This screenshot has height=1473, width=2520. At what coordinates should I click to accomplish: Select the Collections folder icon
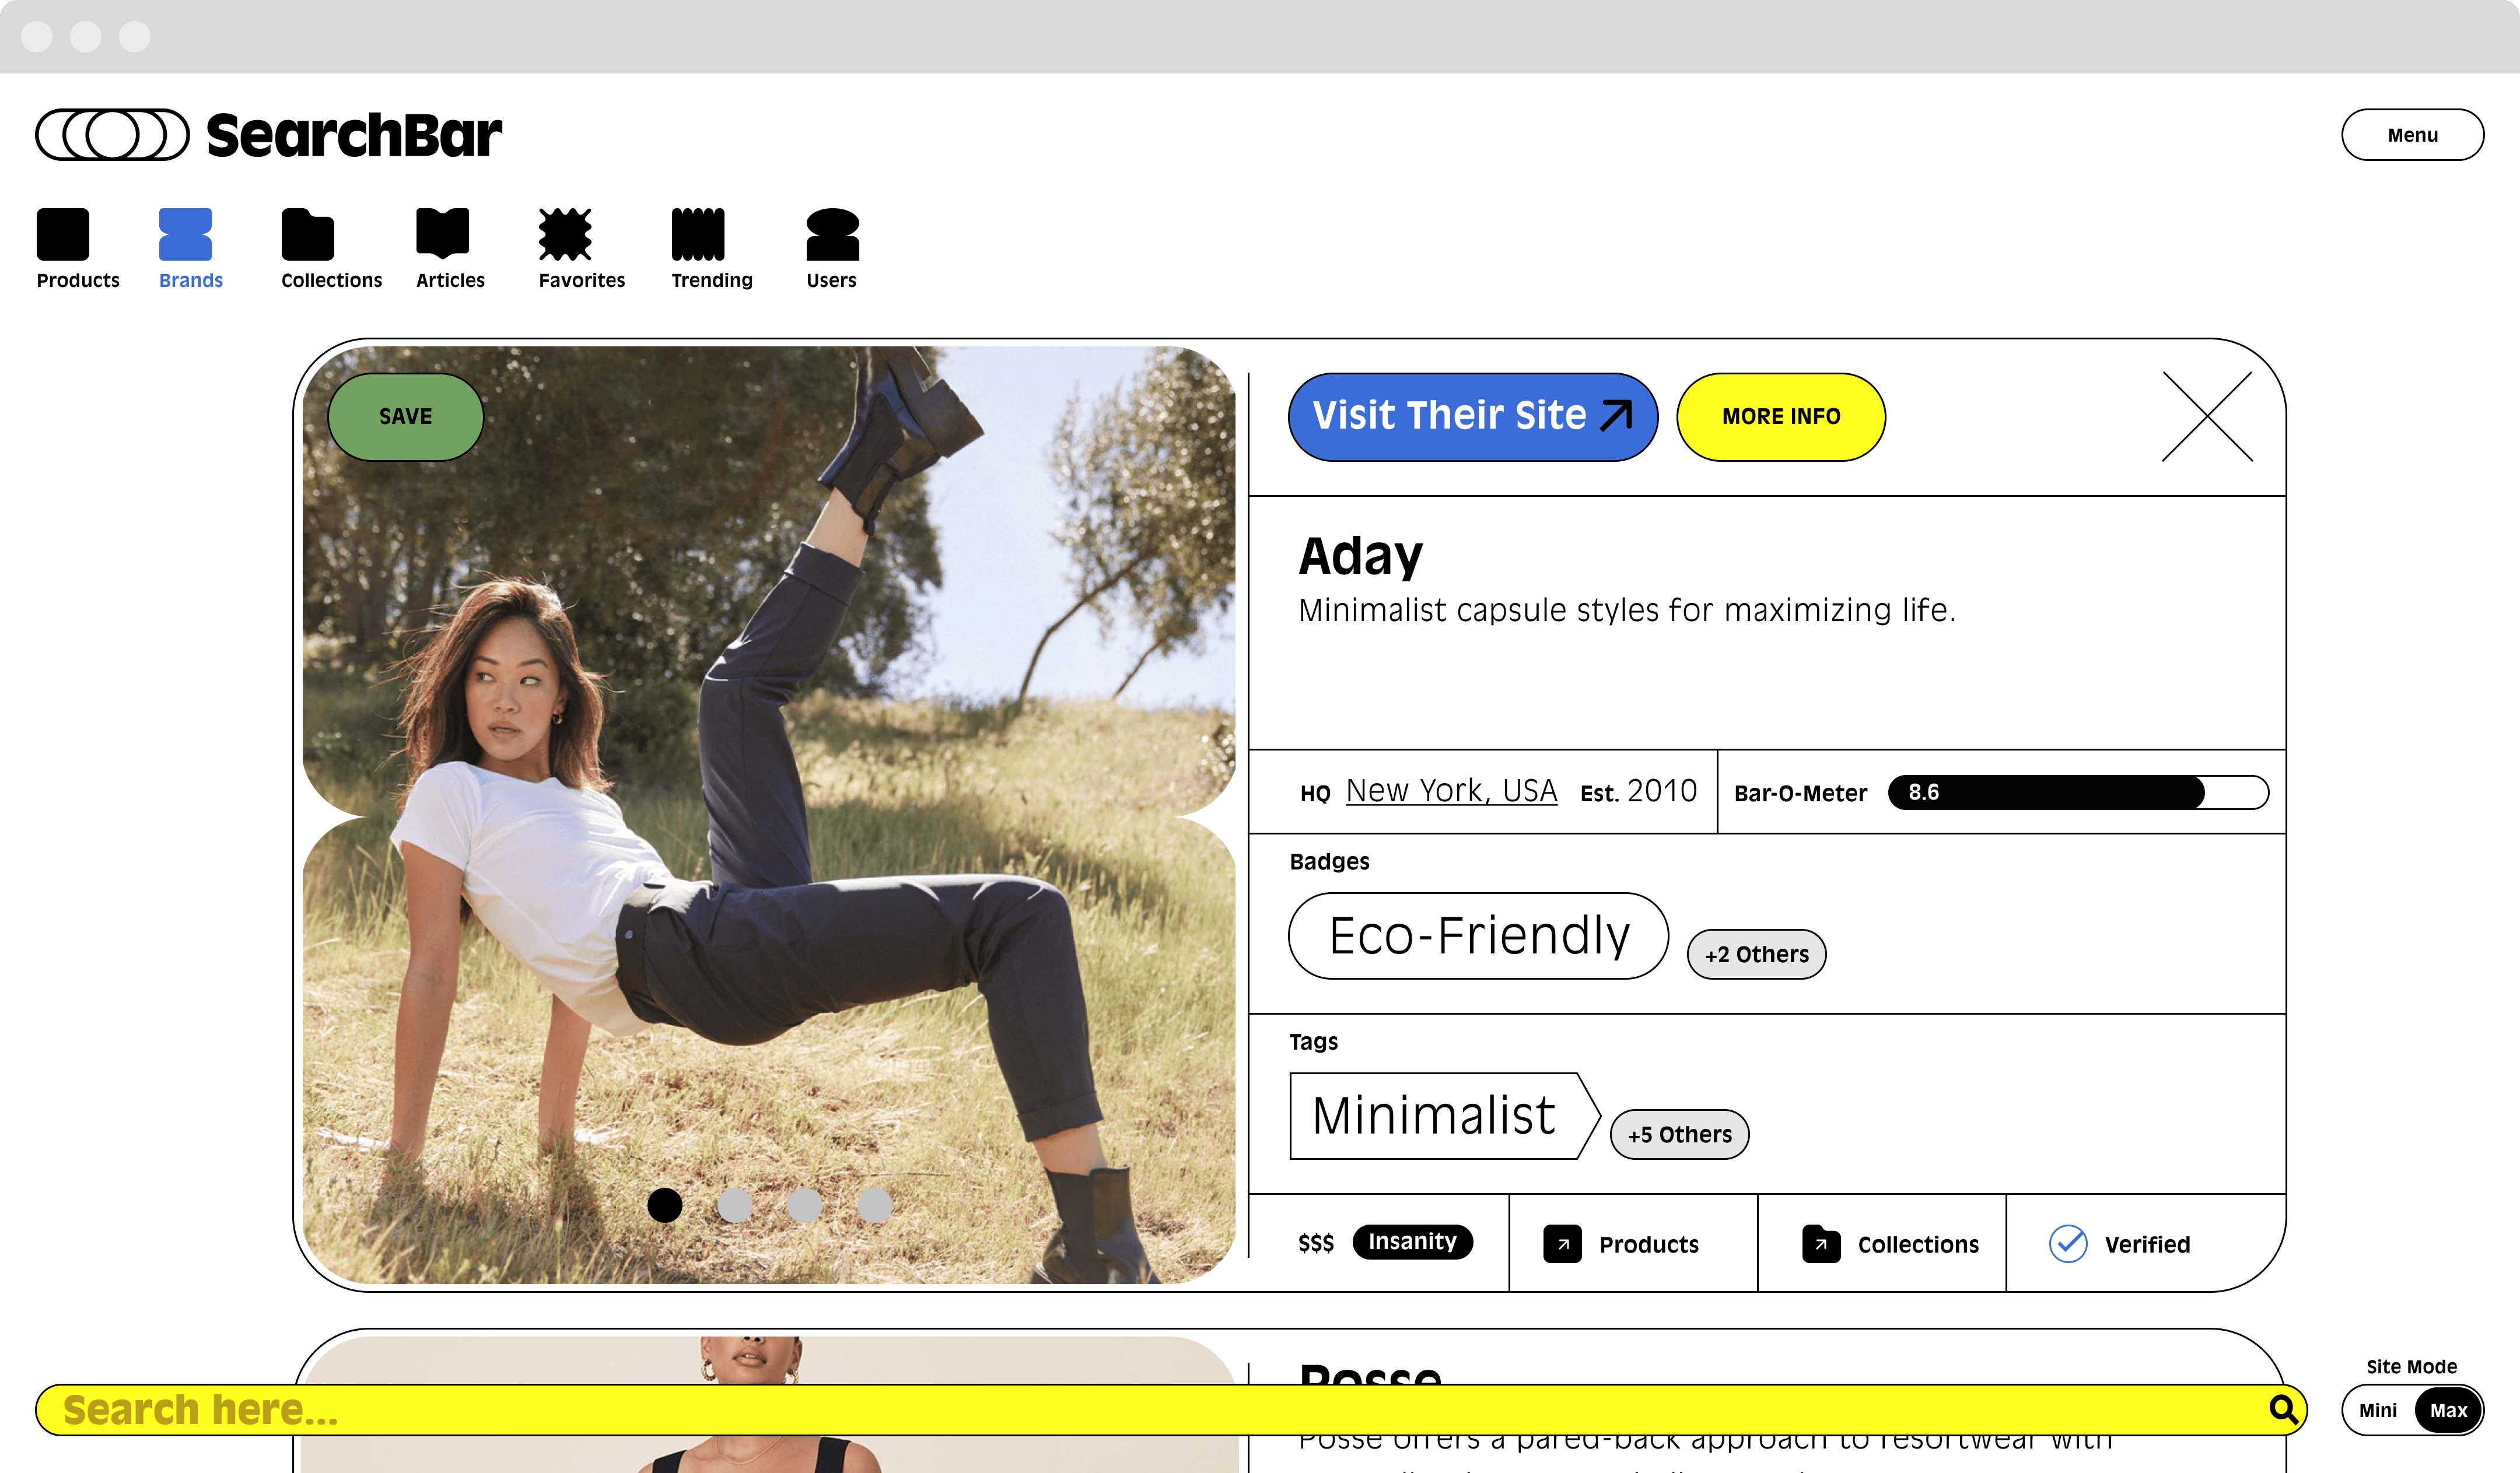click(307, 235)
